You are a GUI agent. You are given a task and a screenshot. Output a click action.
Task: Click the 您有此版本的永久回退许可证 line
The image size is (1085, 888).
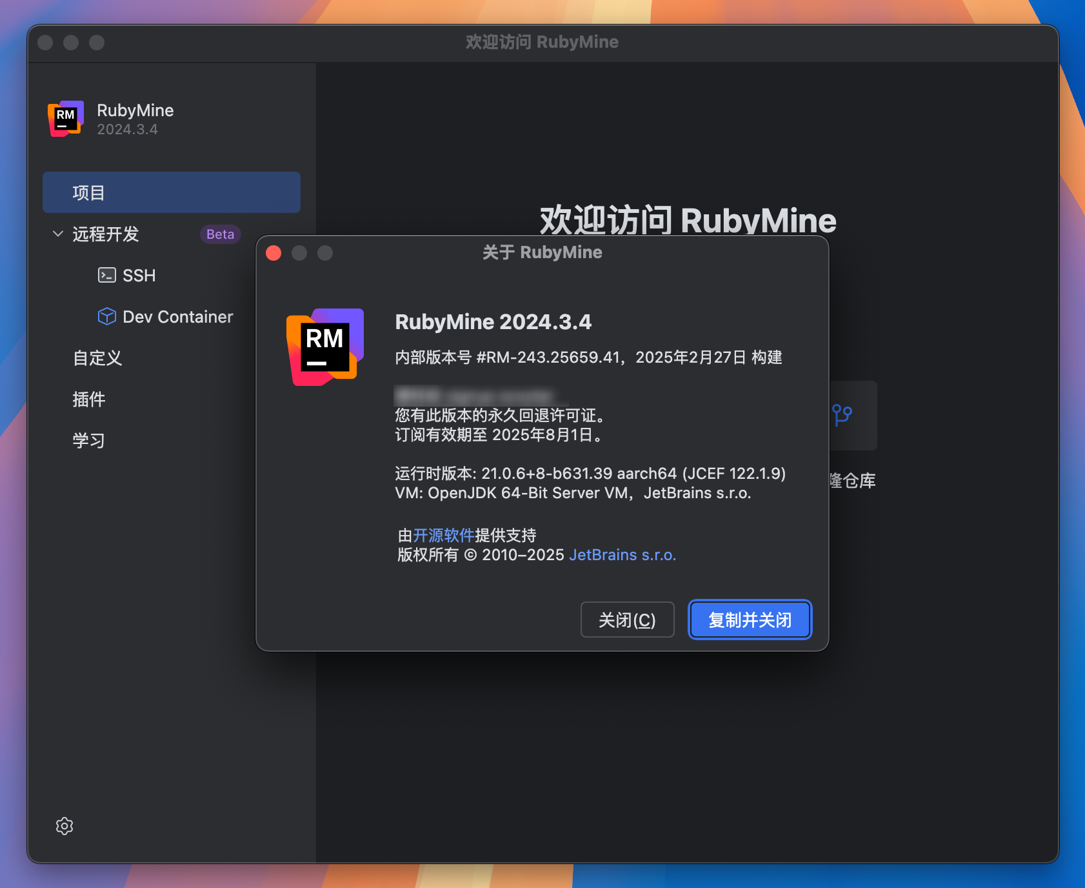click(500, 415)
